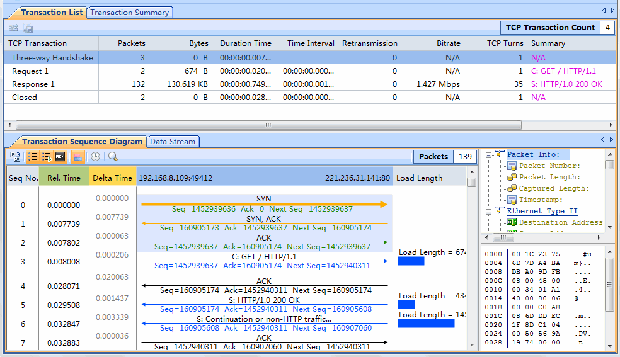Sort by the Bytes column header
Viewport: 620px width, 357px height.
tap(180, 43)
